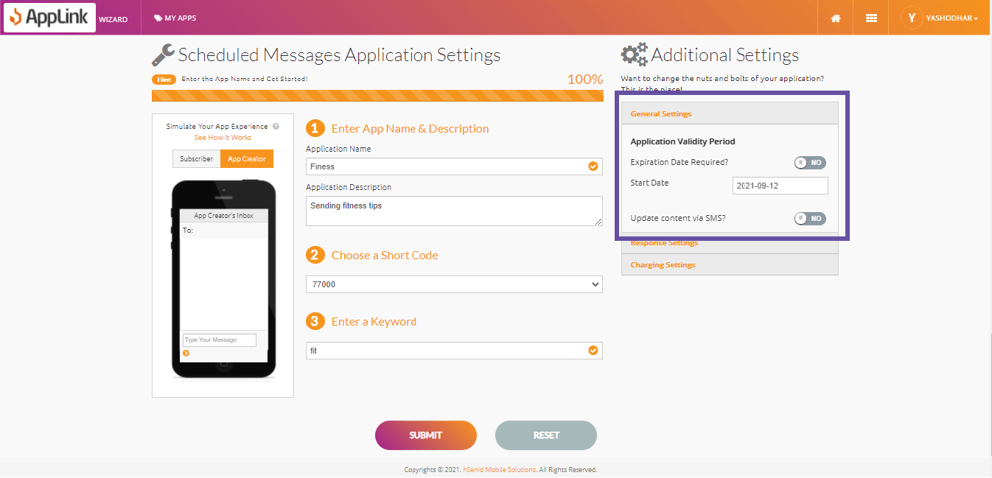Click help icon beside Simulate Your App Experience
Viewport: 992px width, 478px height.
[276, 127]
